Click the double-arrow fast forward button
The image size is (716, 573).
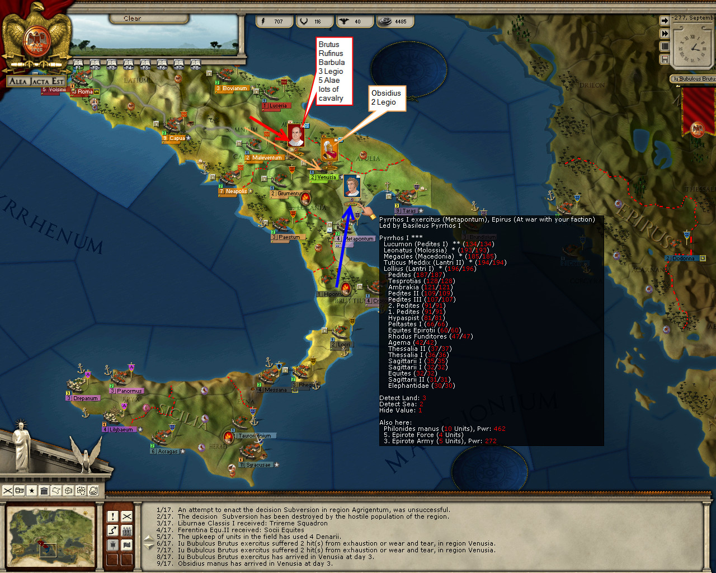[x=665, y=34]
